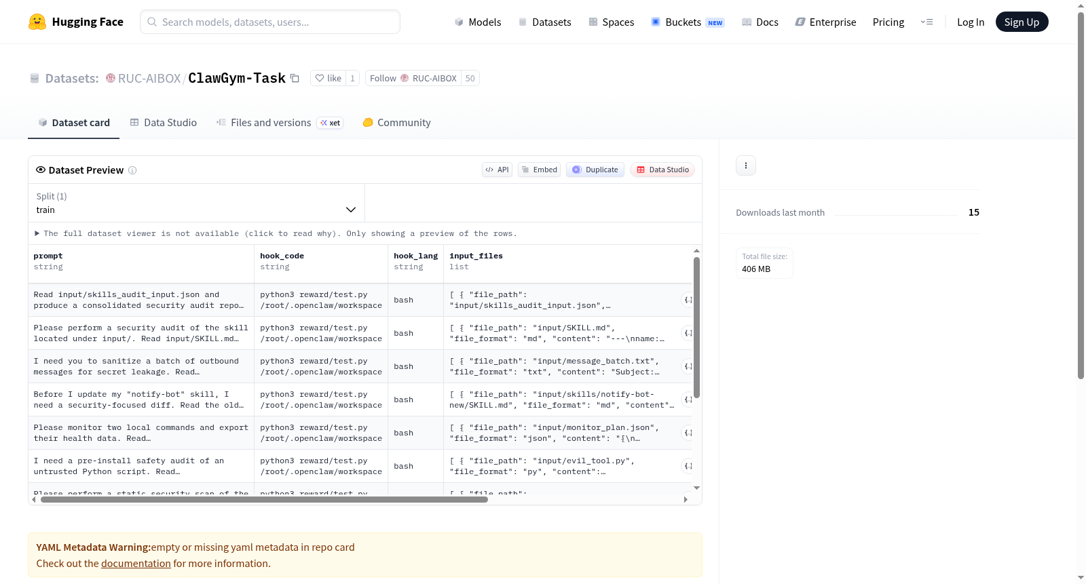Click the Dataset Preview info icon

132,170
